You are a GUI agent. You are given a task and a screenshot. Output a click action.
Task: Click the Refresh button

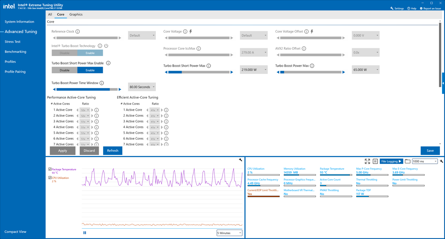pos(113,151)
